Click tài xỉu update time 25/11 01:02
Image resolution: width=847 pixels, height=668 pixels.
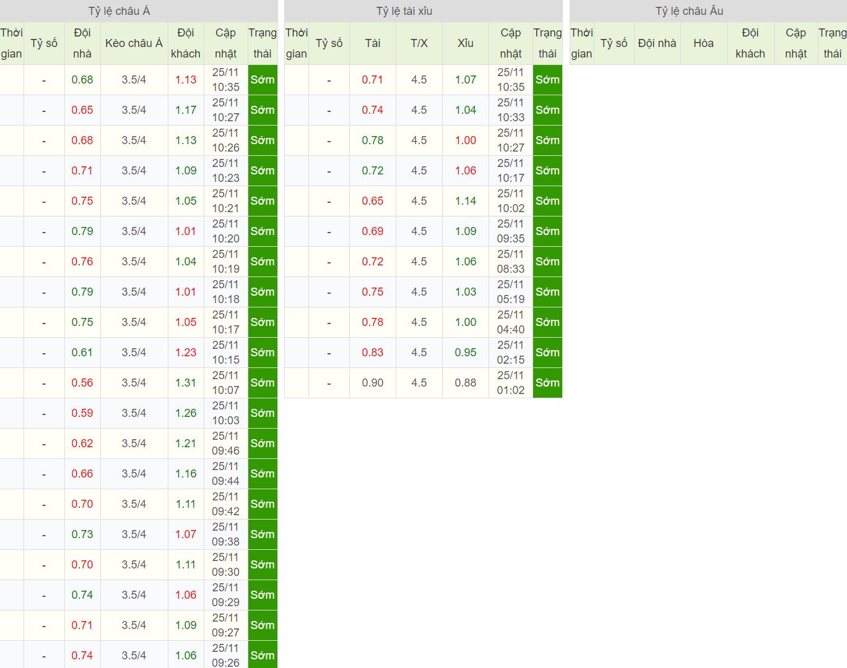click(x=511, y=383)
